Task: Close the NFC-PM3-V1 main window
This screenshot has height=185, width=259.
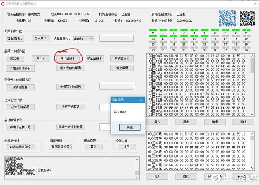Action: pyautogui.click(x=255, y=4)
